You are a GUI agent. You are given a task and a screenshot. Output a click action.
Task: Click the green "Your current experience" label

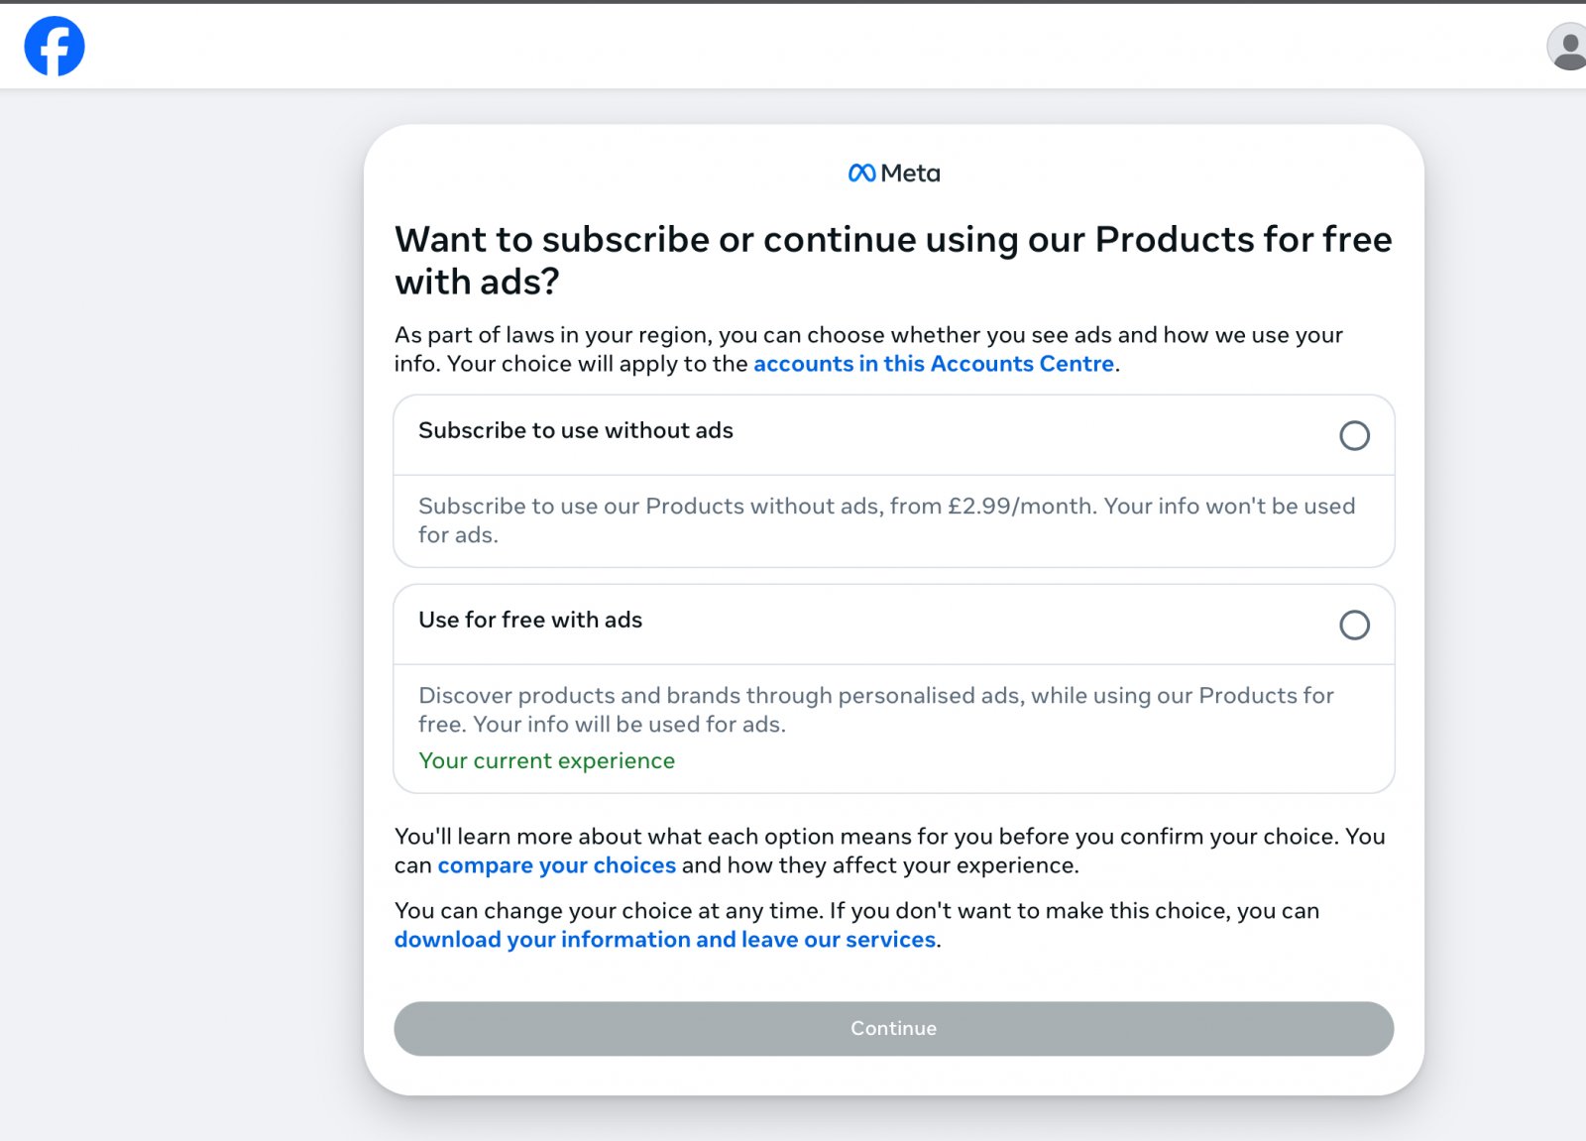point(546,760)
